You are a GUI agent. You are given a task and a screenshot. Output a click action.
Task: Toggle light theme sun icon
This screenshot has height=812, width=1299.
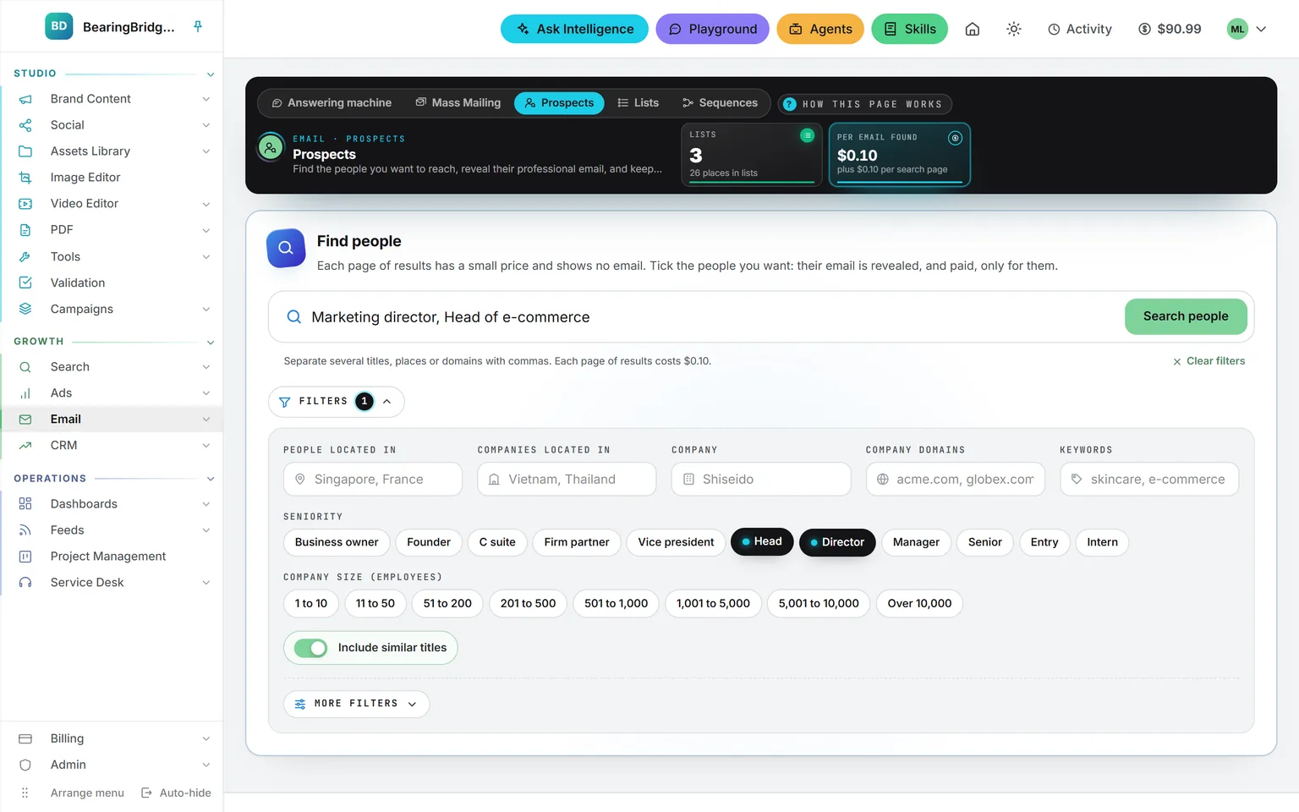point(1014,29)
